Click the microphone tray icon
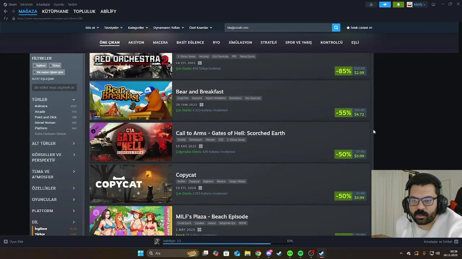Screen dimensions: 462x259 coord(424,253)
